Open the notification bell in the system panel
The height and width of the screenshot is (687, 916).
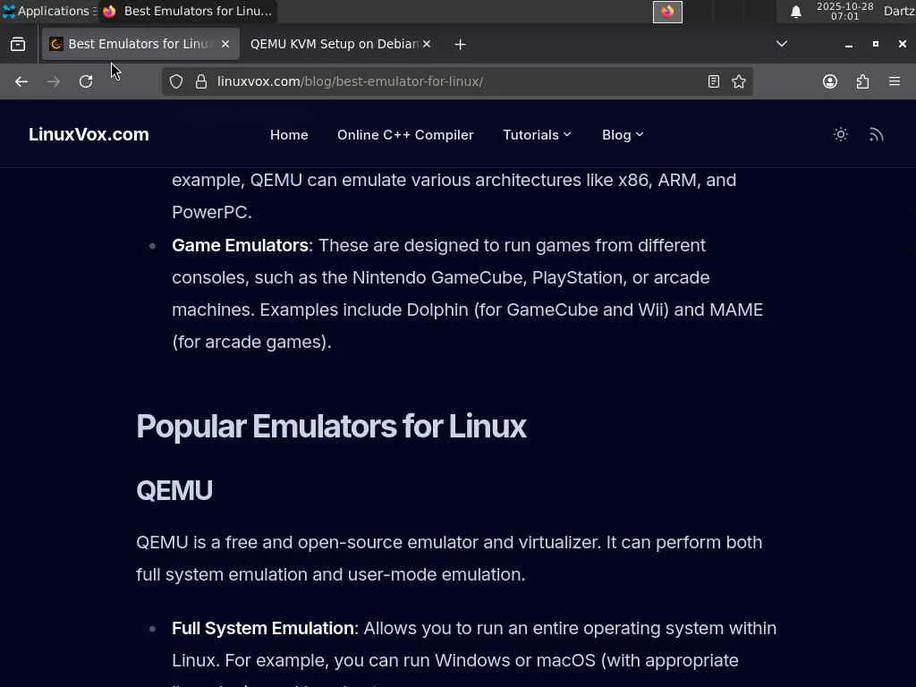[x=795, y=12]
